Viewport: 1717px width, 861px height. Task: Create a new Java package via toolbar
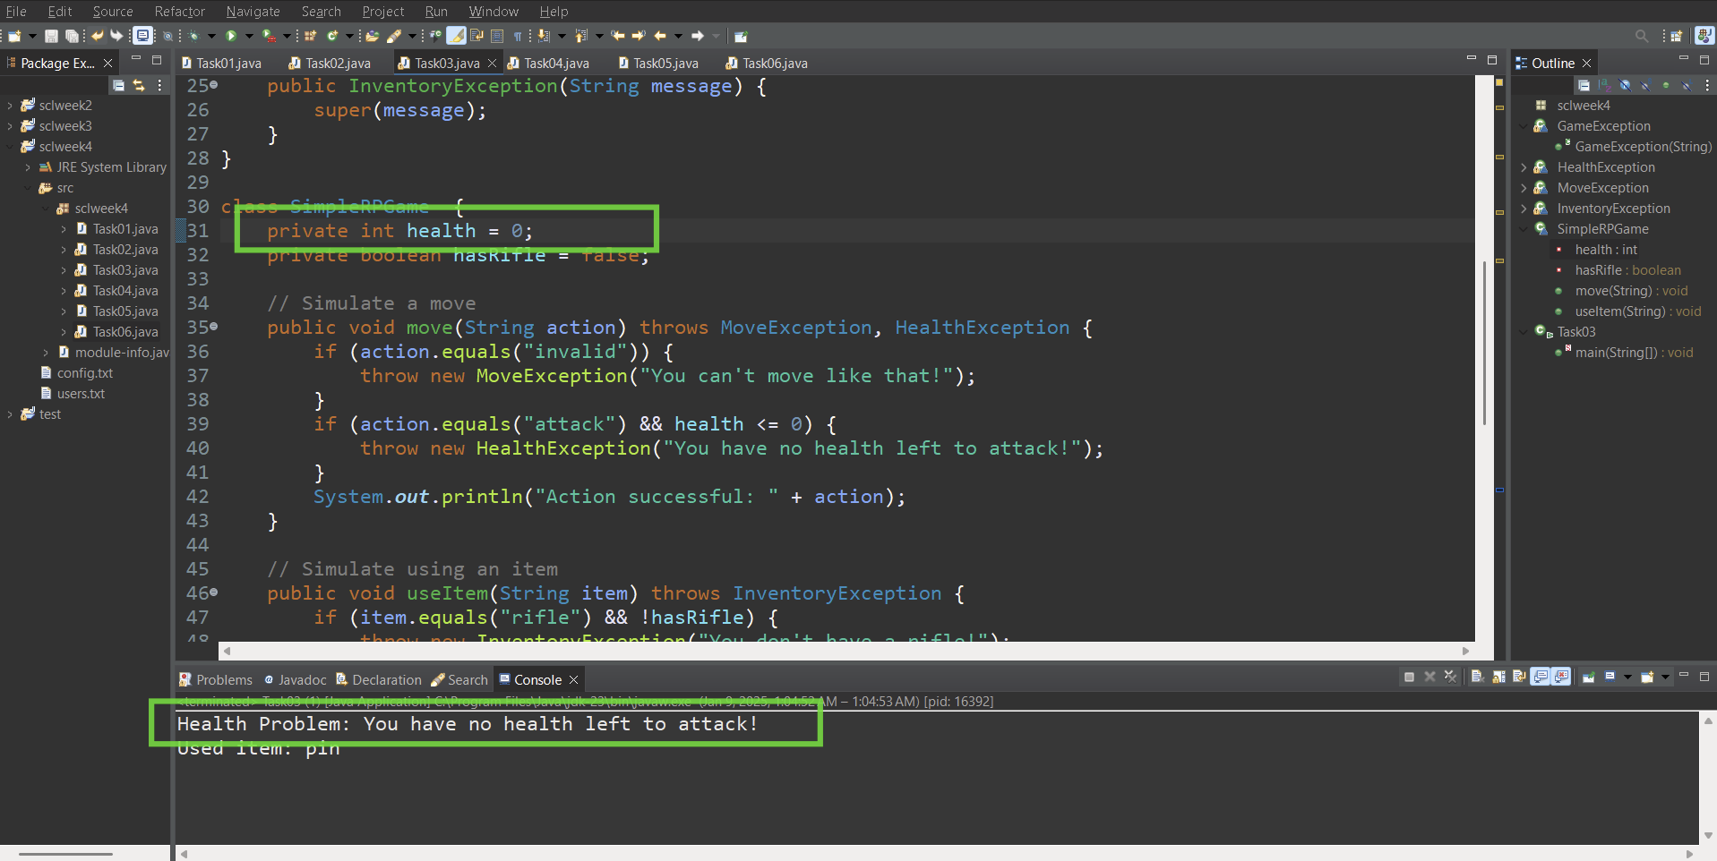click(x=311, y=36)
